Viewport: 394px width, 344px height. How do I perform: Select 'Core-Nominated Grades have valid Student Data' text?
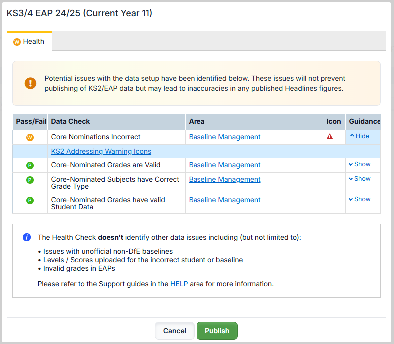click(108, 203)
